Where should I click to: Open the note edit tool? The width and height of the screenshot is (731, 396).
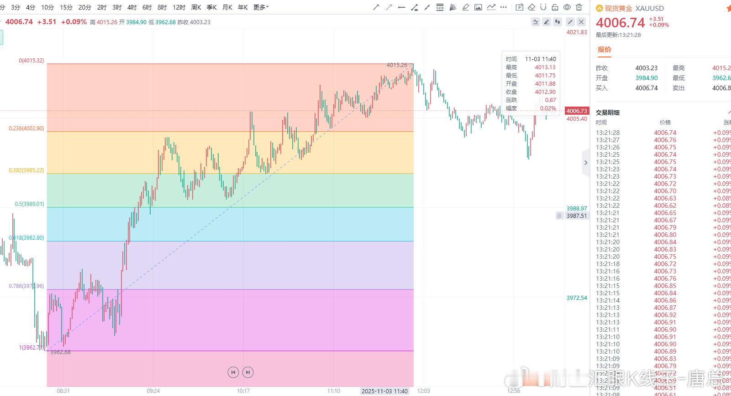(519, 7)
